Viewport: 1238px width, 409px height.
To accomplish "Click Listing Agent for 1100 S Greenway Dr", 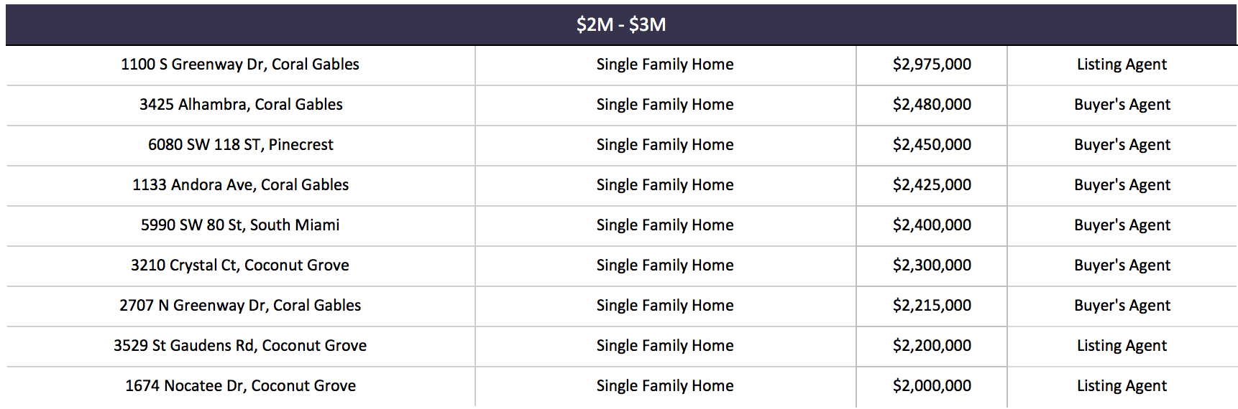I will [x=1122, y=65].
